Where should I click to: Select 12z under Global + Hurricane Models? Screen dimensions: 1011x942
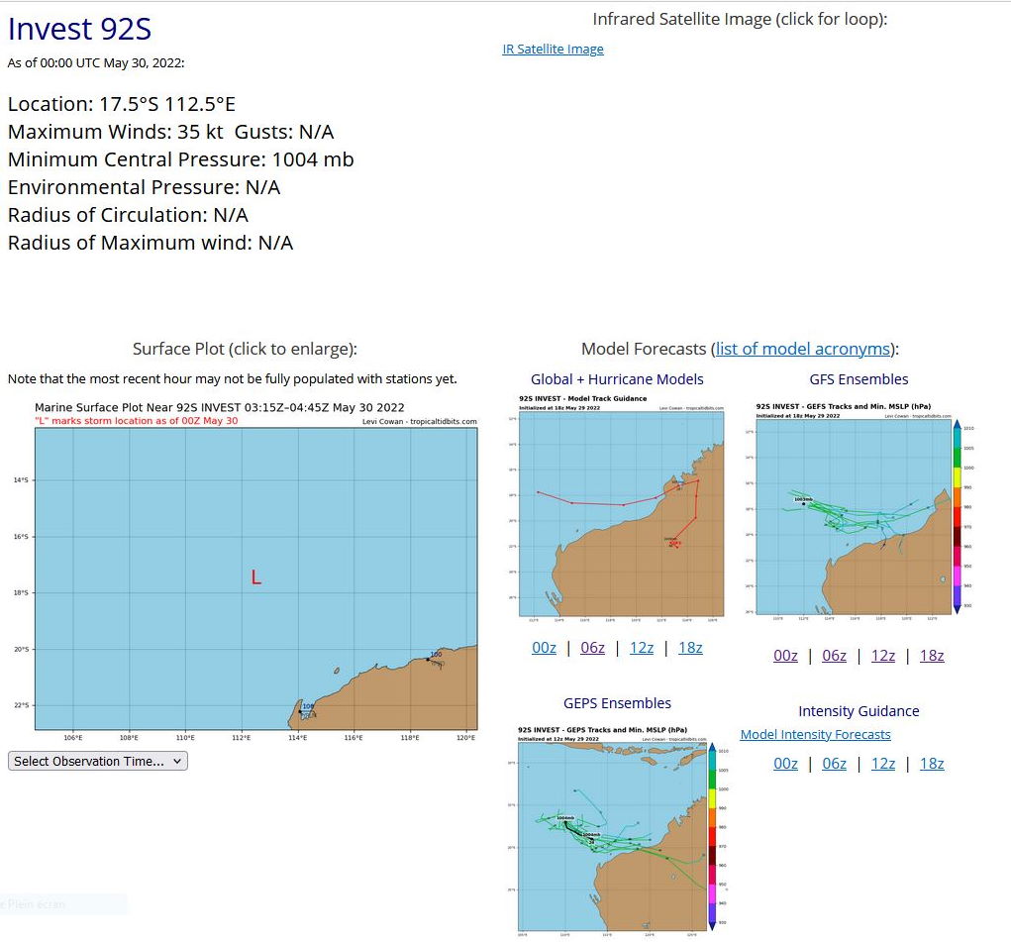(x=642, y=648)
